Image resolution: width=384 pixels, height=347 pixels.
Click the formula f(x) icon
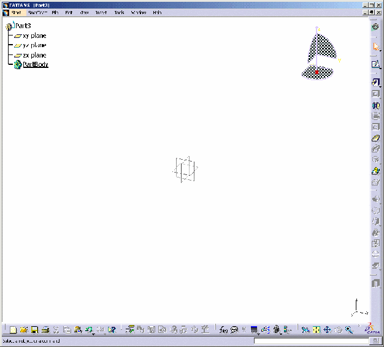223,330
